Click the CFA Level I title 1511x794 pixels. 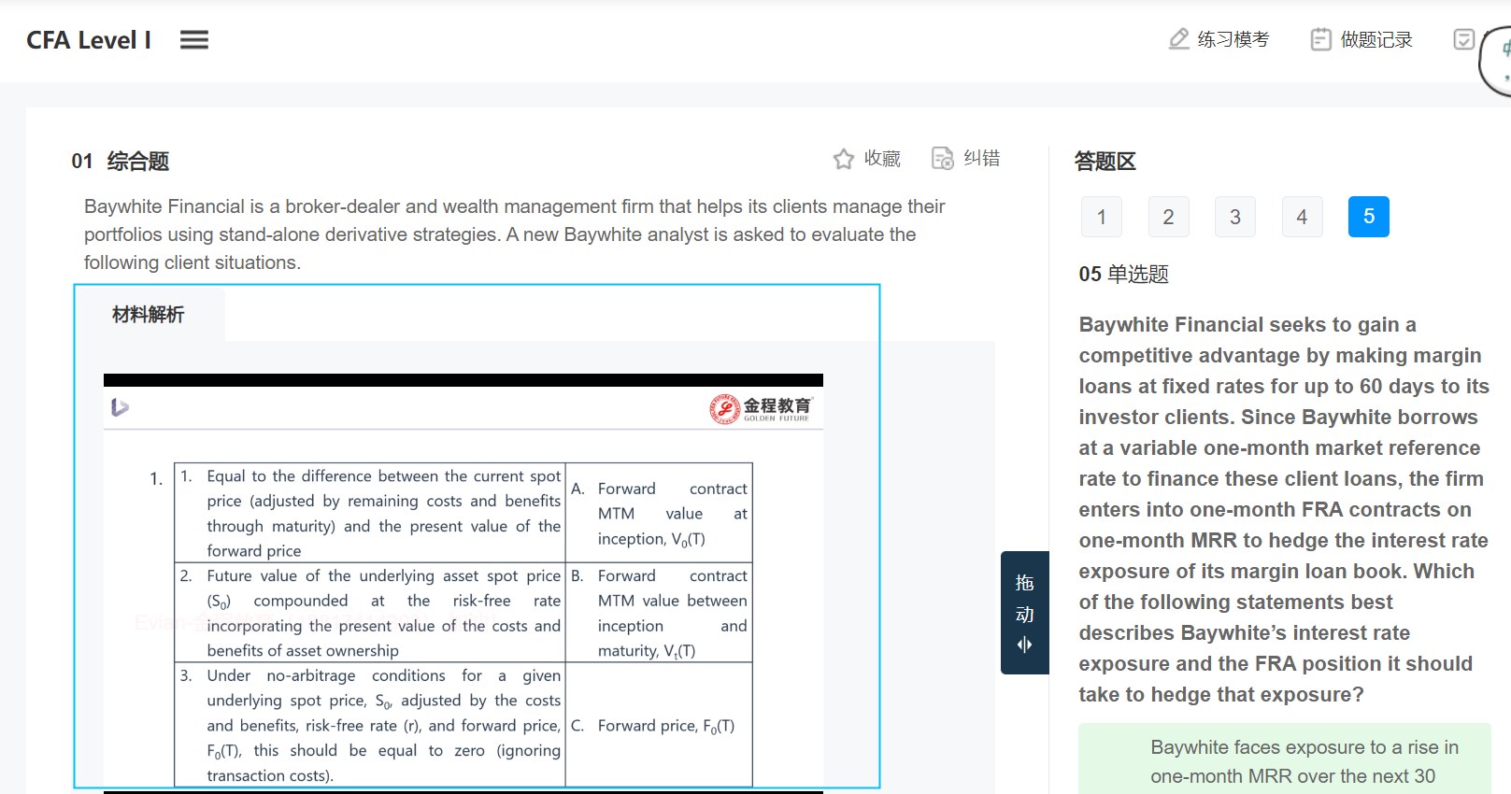pos(89,40)
